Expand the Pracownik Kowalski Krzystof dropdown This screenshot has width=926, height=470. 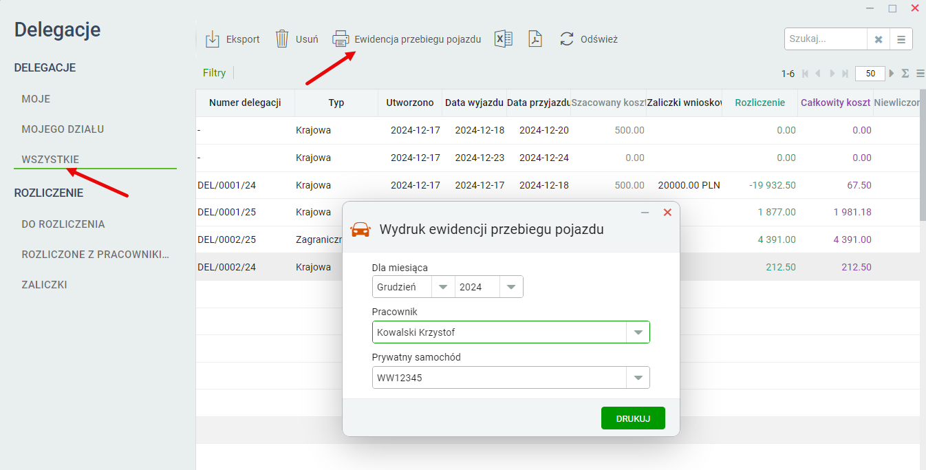(x=638, y=332)
